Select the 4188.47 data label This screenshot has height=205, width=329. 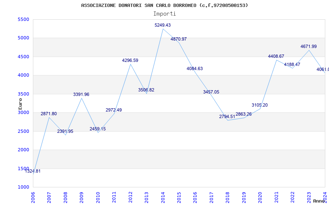click(292, 64)
